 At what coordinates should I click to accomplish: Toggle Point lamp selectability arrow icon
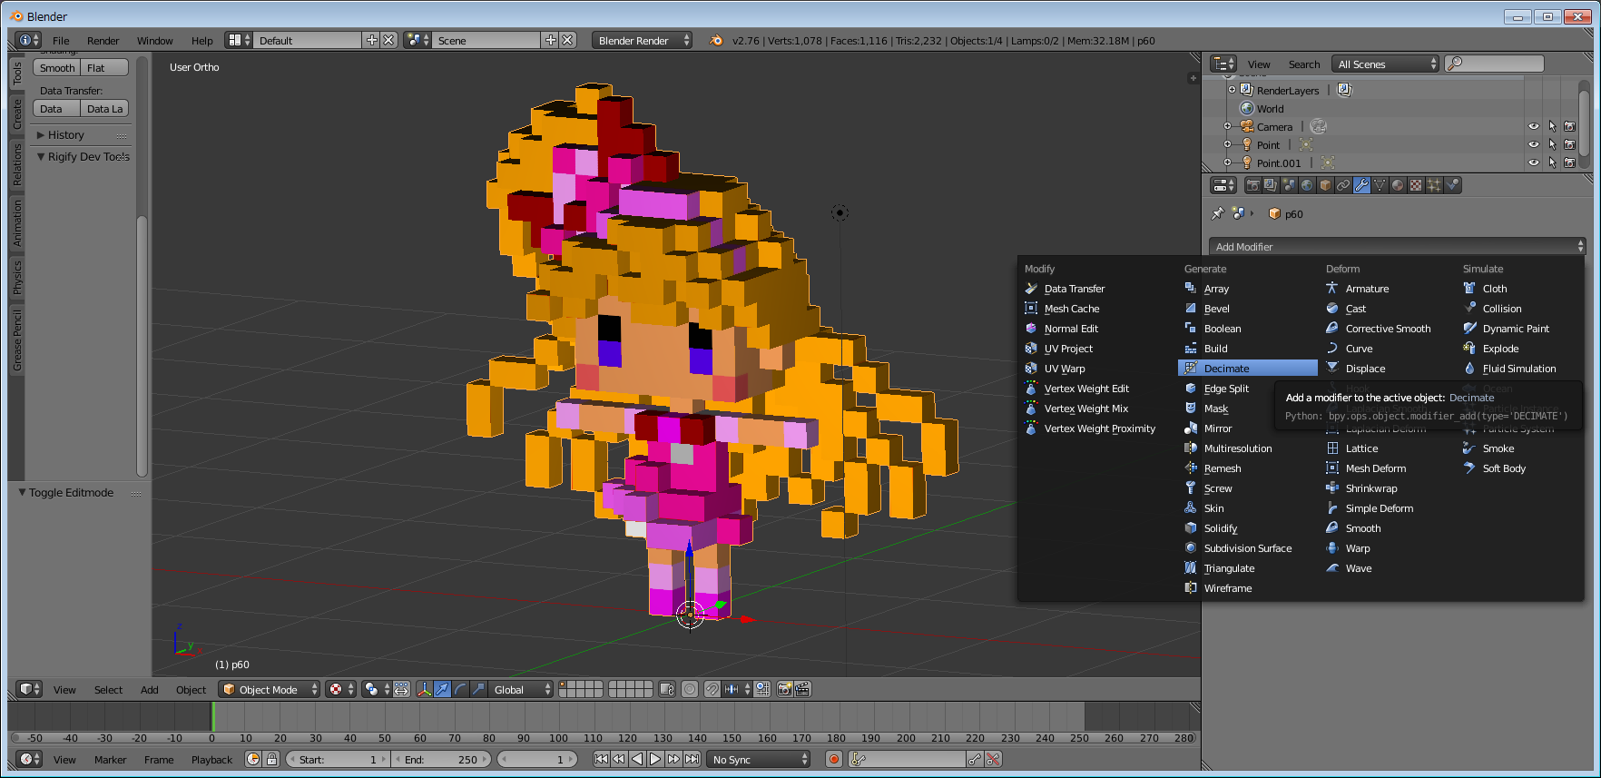point(1552,144)
